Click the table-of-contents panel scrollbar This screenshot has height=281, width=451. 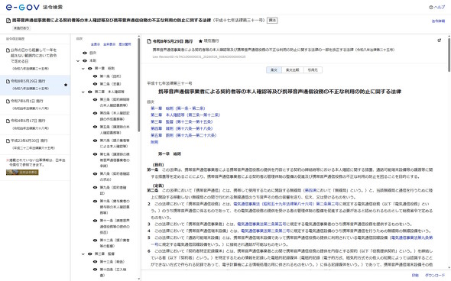pos(139,86)
